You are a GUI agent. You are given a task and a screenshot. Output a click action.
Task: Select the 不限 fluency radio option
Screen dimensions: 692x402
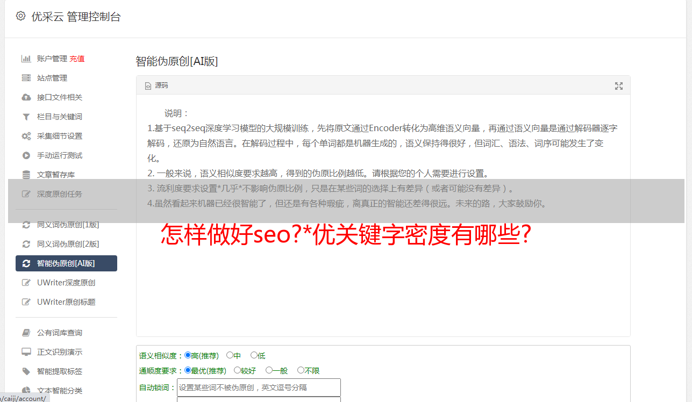[x=309, y=370]
